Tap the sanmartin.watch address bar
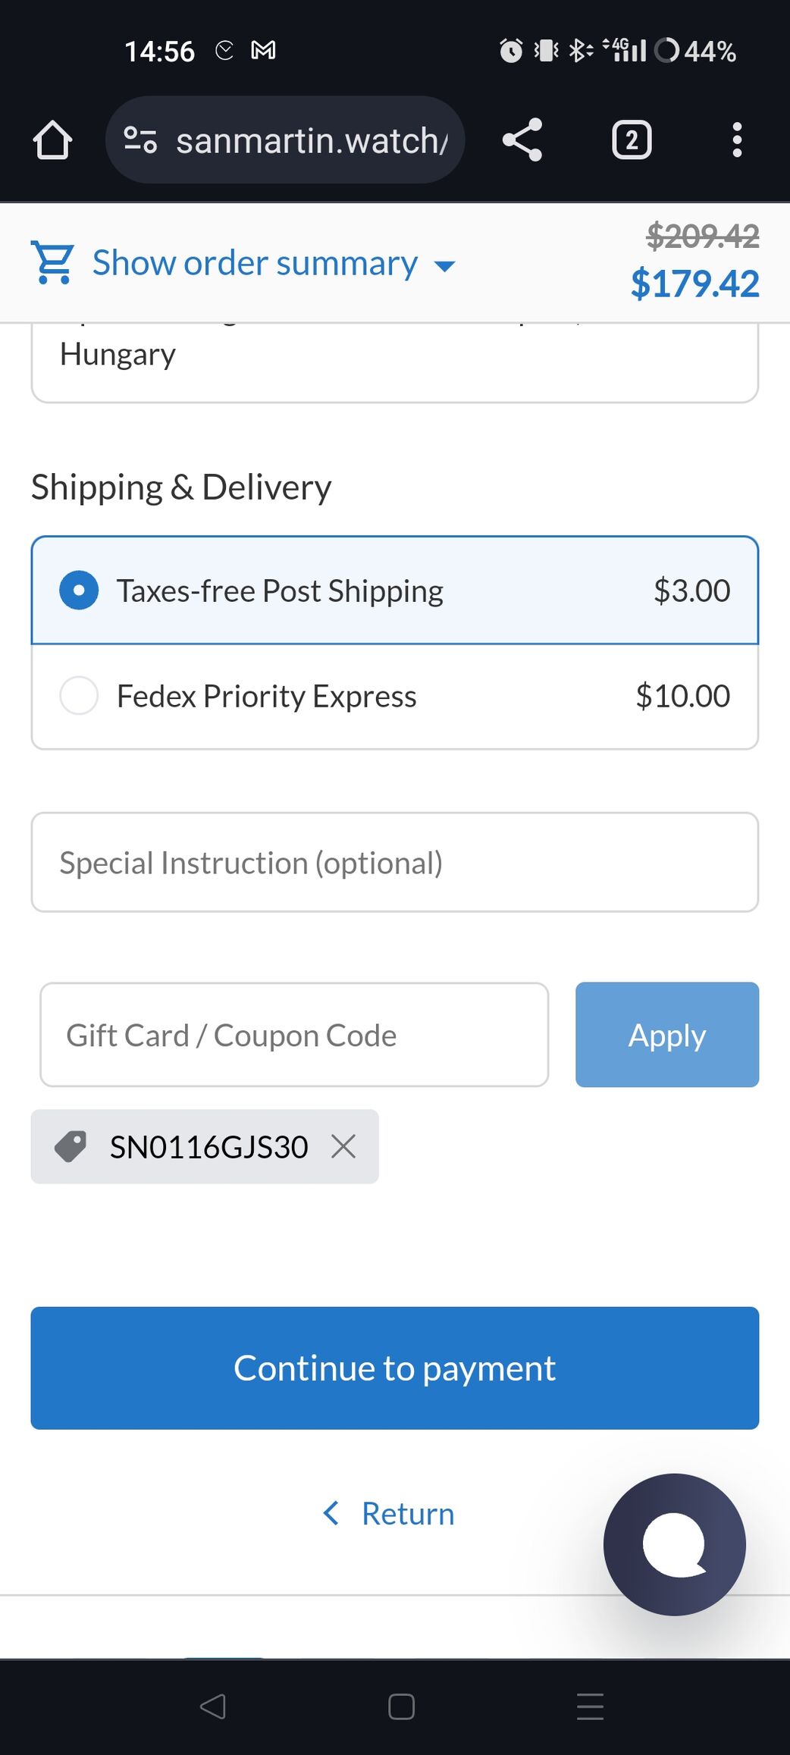 point(311,140)
